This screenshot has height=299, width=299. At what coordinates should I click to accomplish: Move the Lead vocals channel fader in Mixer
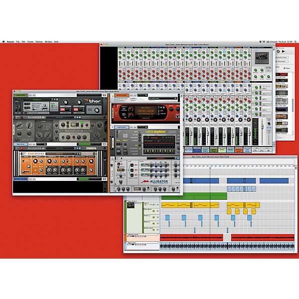(249, 134)
